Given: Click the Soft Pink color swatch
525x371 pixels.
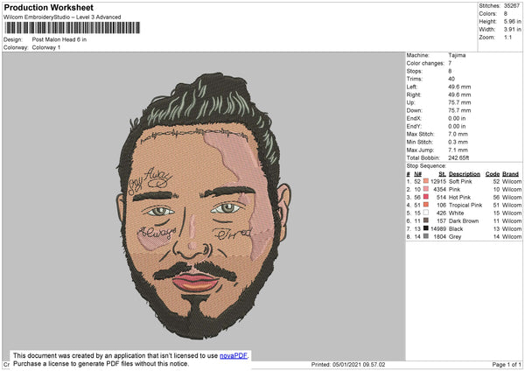Looking at the screenshot, I should (x=426, y=181).
